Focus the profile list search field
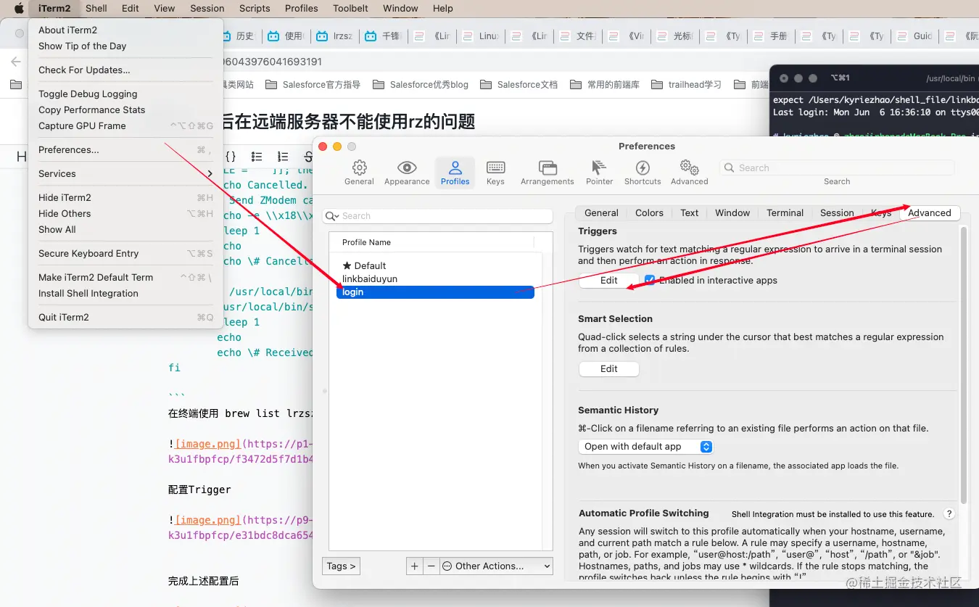The width and height of the screenshot is (979, 607). pyautogui.click(x=437, y=216)
